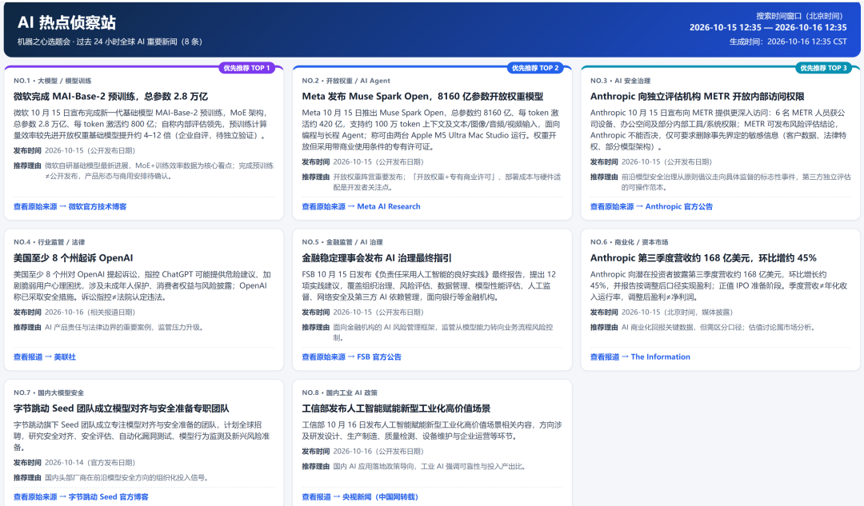
Task: Open the Anthropic 官方公告 source link
Action: tap(651, 206)
